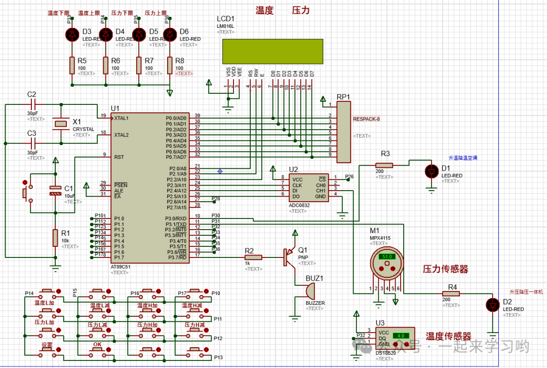The width and height of the screenshot is (547, 368).
Task: Click the 压力上限 label
Action: [155, 13]
